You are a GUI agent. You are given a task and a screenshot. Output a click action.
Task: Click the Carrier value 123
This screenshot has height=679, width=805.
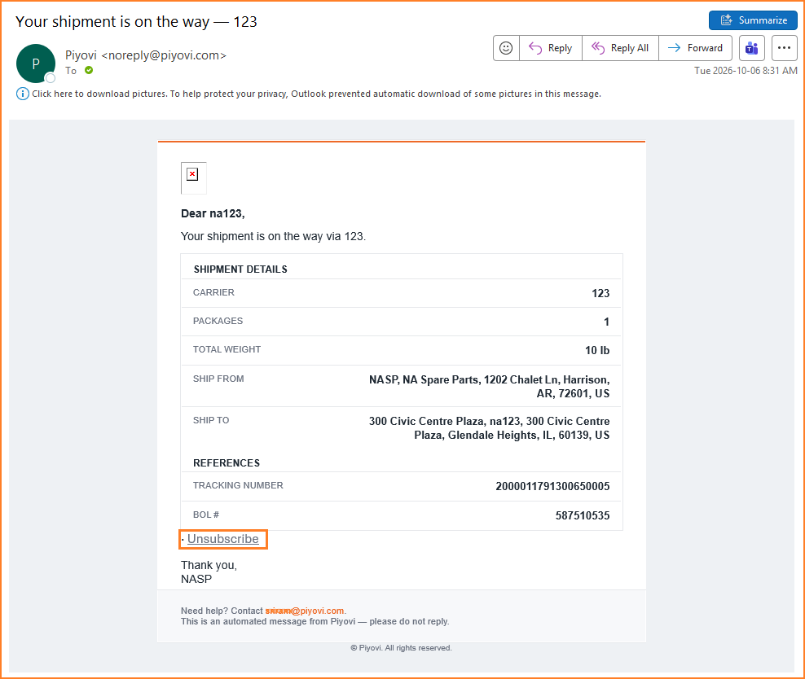click(600, 293)
